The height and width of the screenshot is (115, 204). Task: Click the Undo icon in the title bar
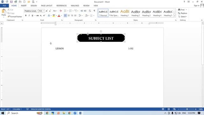[x=7, y=2]
